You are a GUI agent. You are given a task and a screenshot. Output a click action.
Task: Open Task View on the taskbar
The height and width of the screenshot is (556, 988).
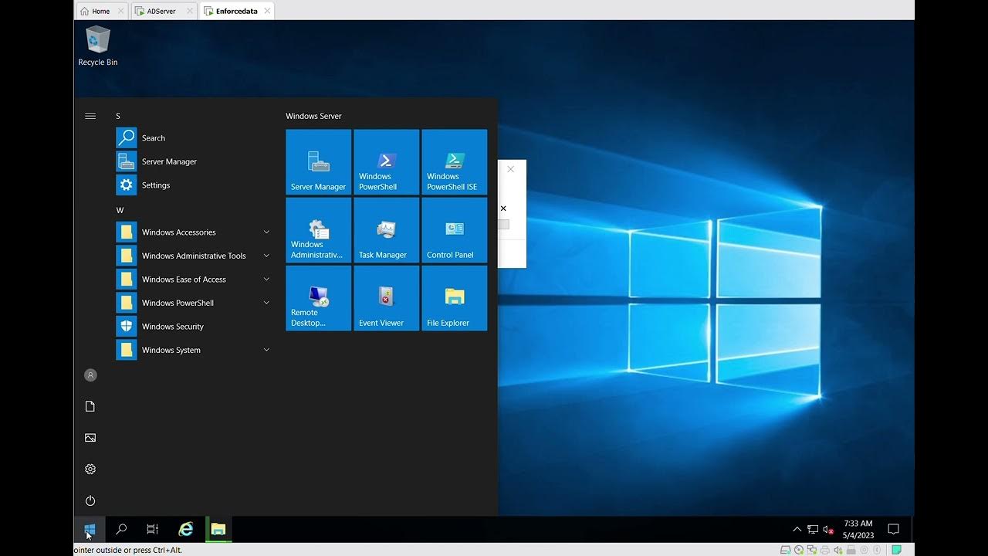(x=153, y=529)
